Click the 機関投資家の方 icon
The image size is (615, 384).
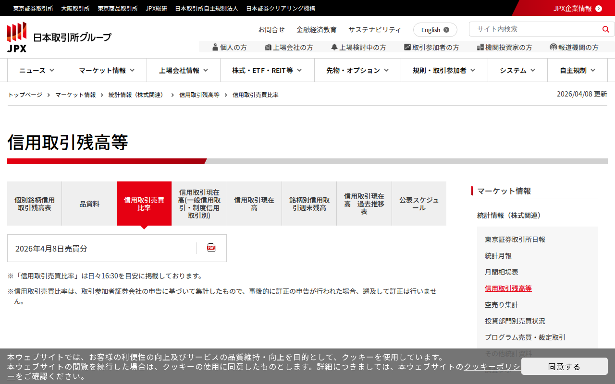[480, 47]
